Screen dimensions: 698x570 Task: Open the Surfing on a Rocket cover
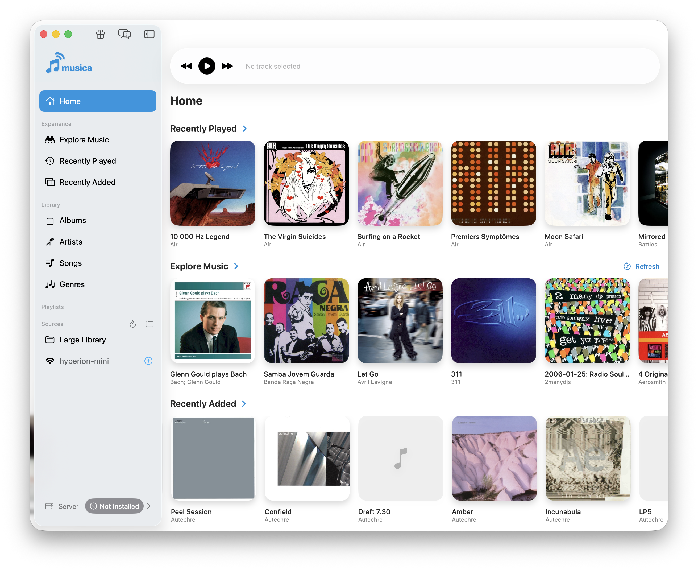point(400,183)
